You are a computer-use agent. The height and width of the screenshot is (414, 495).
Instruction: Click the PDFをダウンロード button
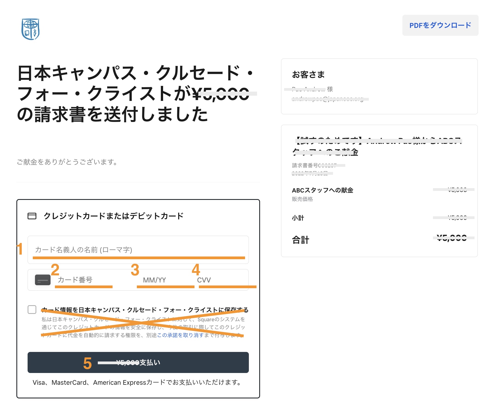coord(440,25)
